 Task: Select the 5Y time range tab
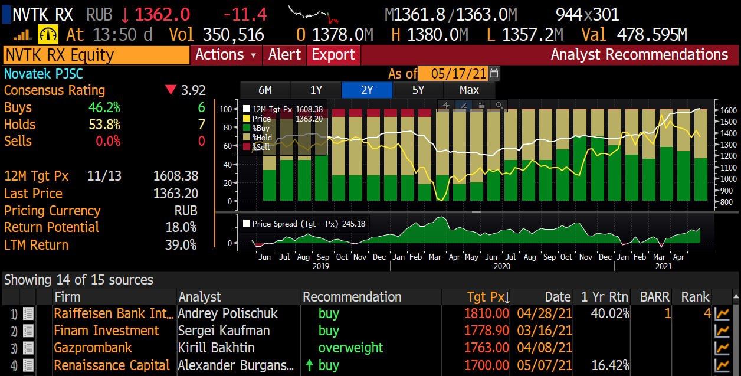[418, 90]
